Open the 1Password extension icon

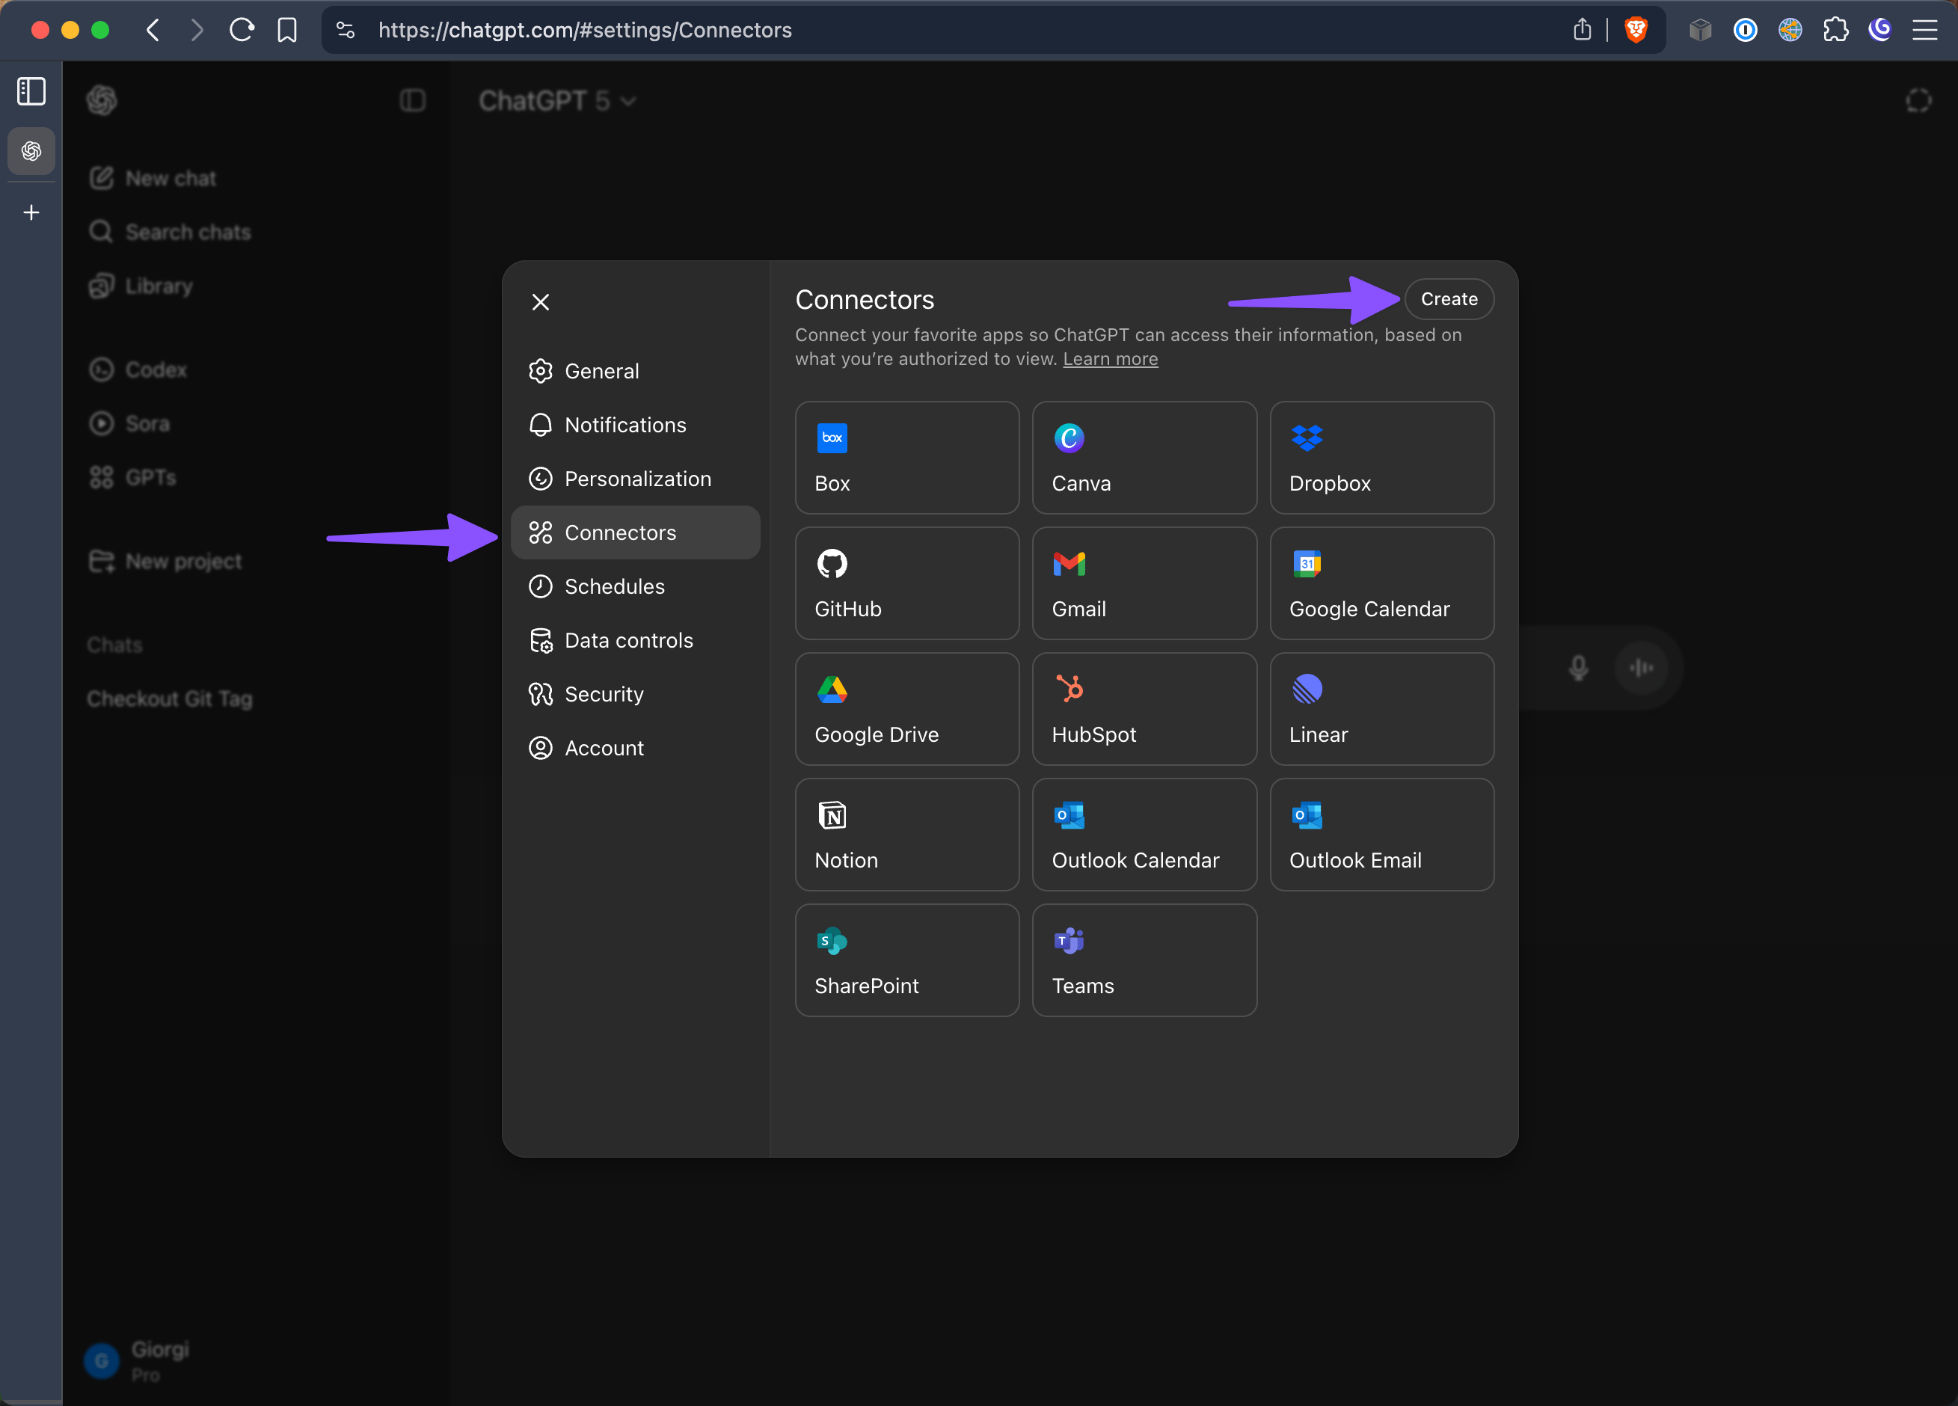[x=1745, y=30]
